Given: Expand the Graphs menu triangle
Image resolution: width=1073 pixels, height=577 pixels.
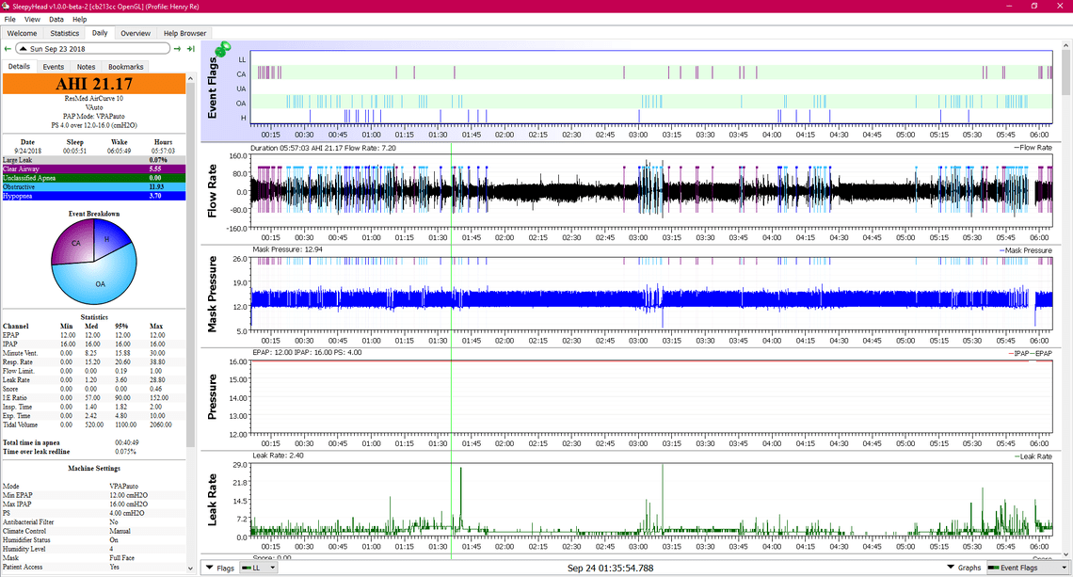Looking at the screenshot, I should click(x=949, y=568).
